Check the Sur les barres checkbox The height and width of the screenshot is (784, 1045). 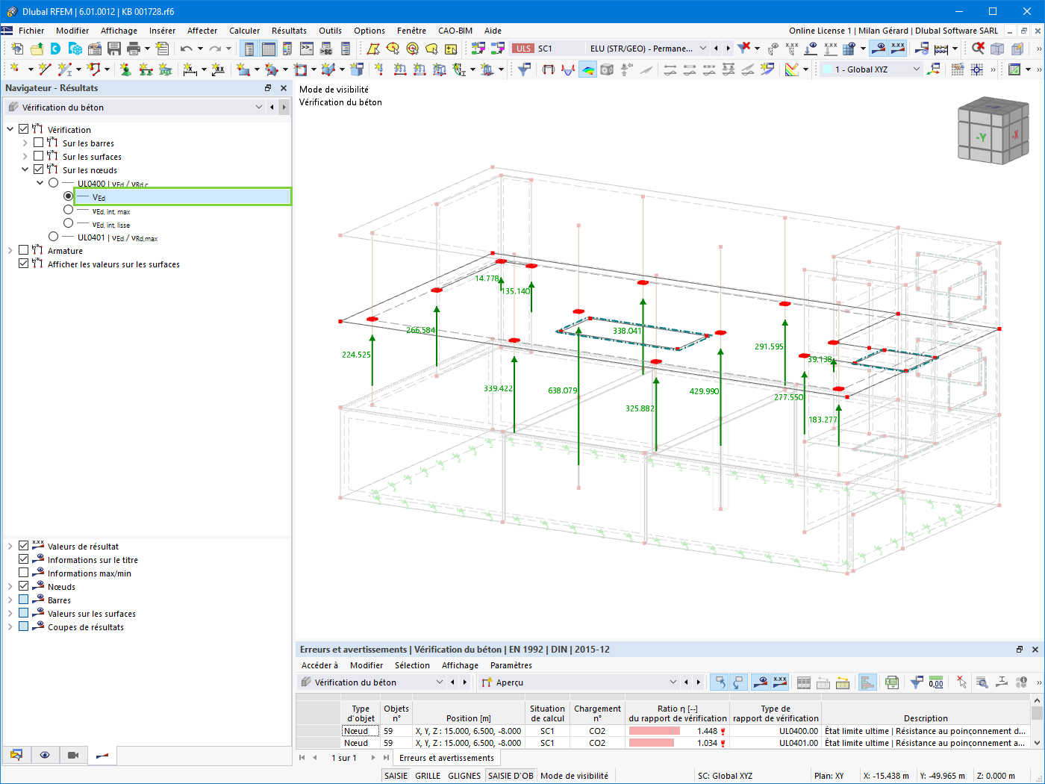[39, 143]
